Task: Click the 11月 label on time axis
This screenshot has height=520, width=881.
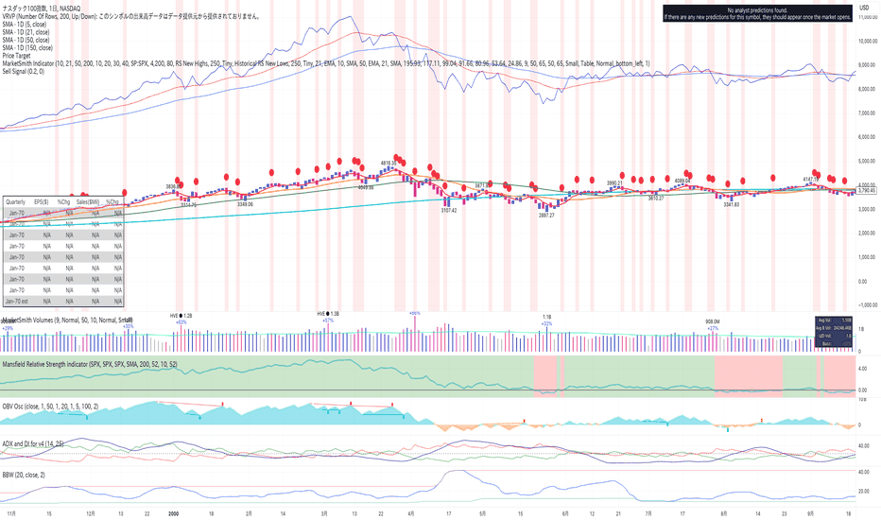Action: pos(11,513)
